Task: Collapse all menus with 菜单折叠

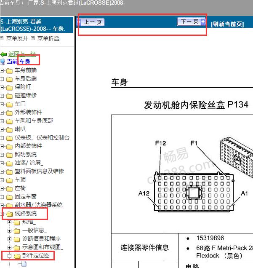Action: (48, 38)
